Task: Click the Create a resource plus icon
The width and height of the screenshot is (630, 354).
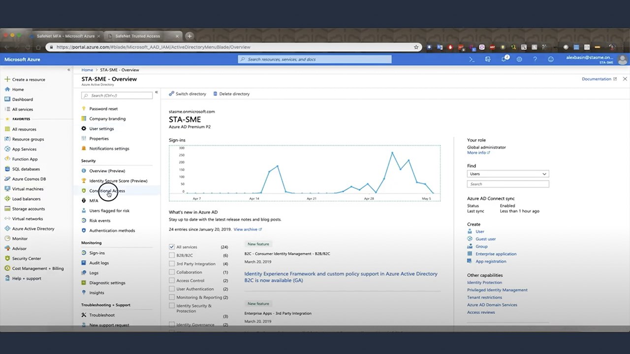Action: (7, 79)
